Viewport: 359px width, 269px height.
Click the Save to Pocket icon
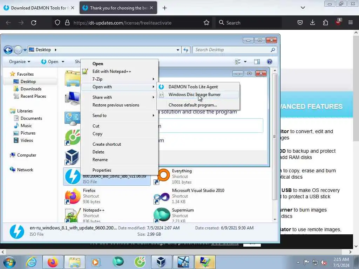click(300, 22)
